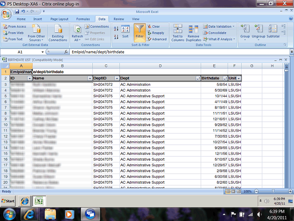Click the Select All corner
The image size is (294, 221).
click(x=6, y=66)
